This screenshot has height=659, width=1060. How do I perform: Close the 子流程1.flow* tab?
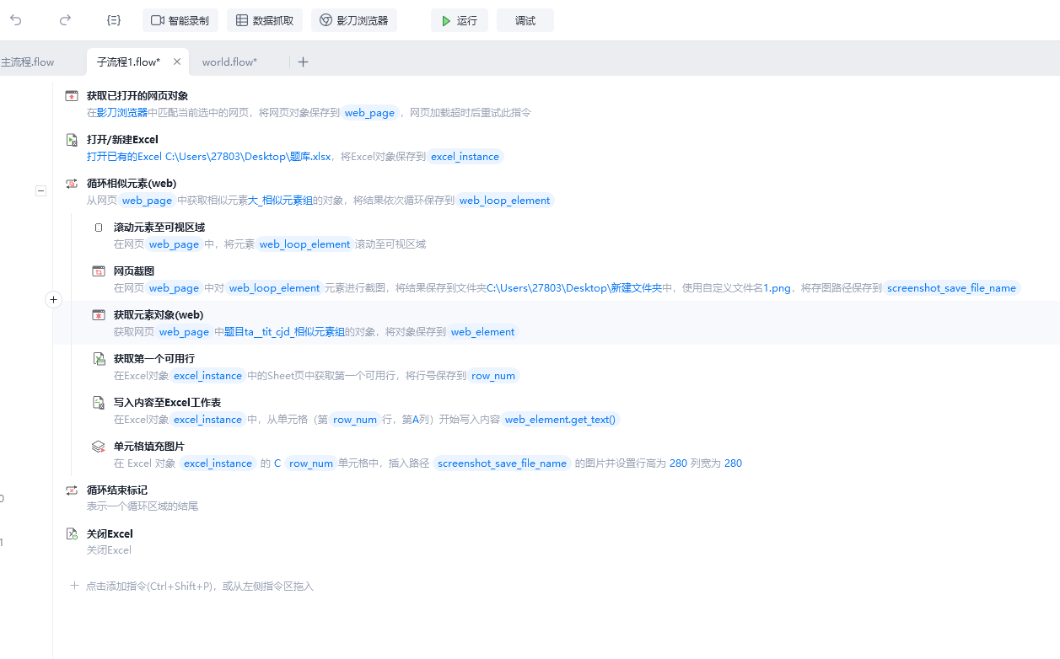177,62
